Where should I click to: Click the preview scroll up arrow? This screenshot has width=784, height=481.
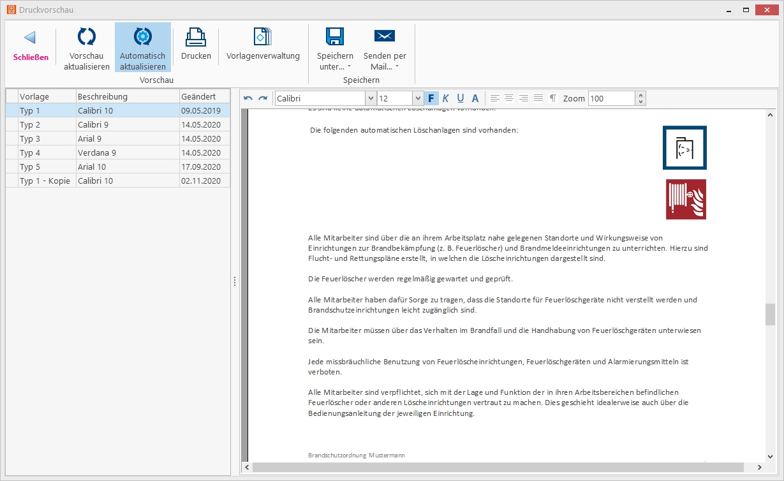771,114
